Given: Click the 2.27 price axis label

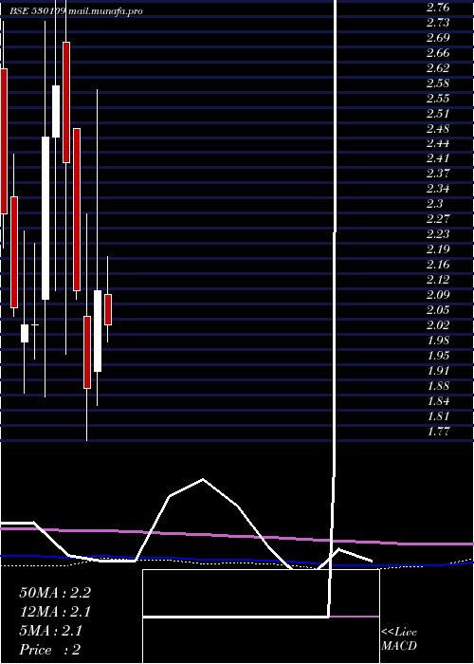Looking at the screenshot, I should pos(438,219).
